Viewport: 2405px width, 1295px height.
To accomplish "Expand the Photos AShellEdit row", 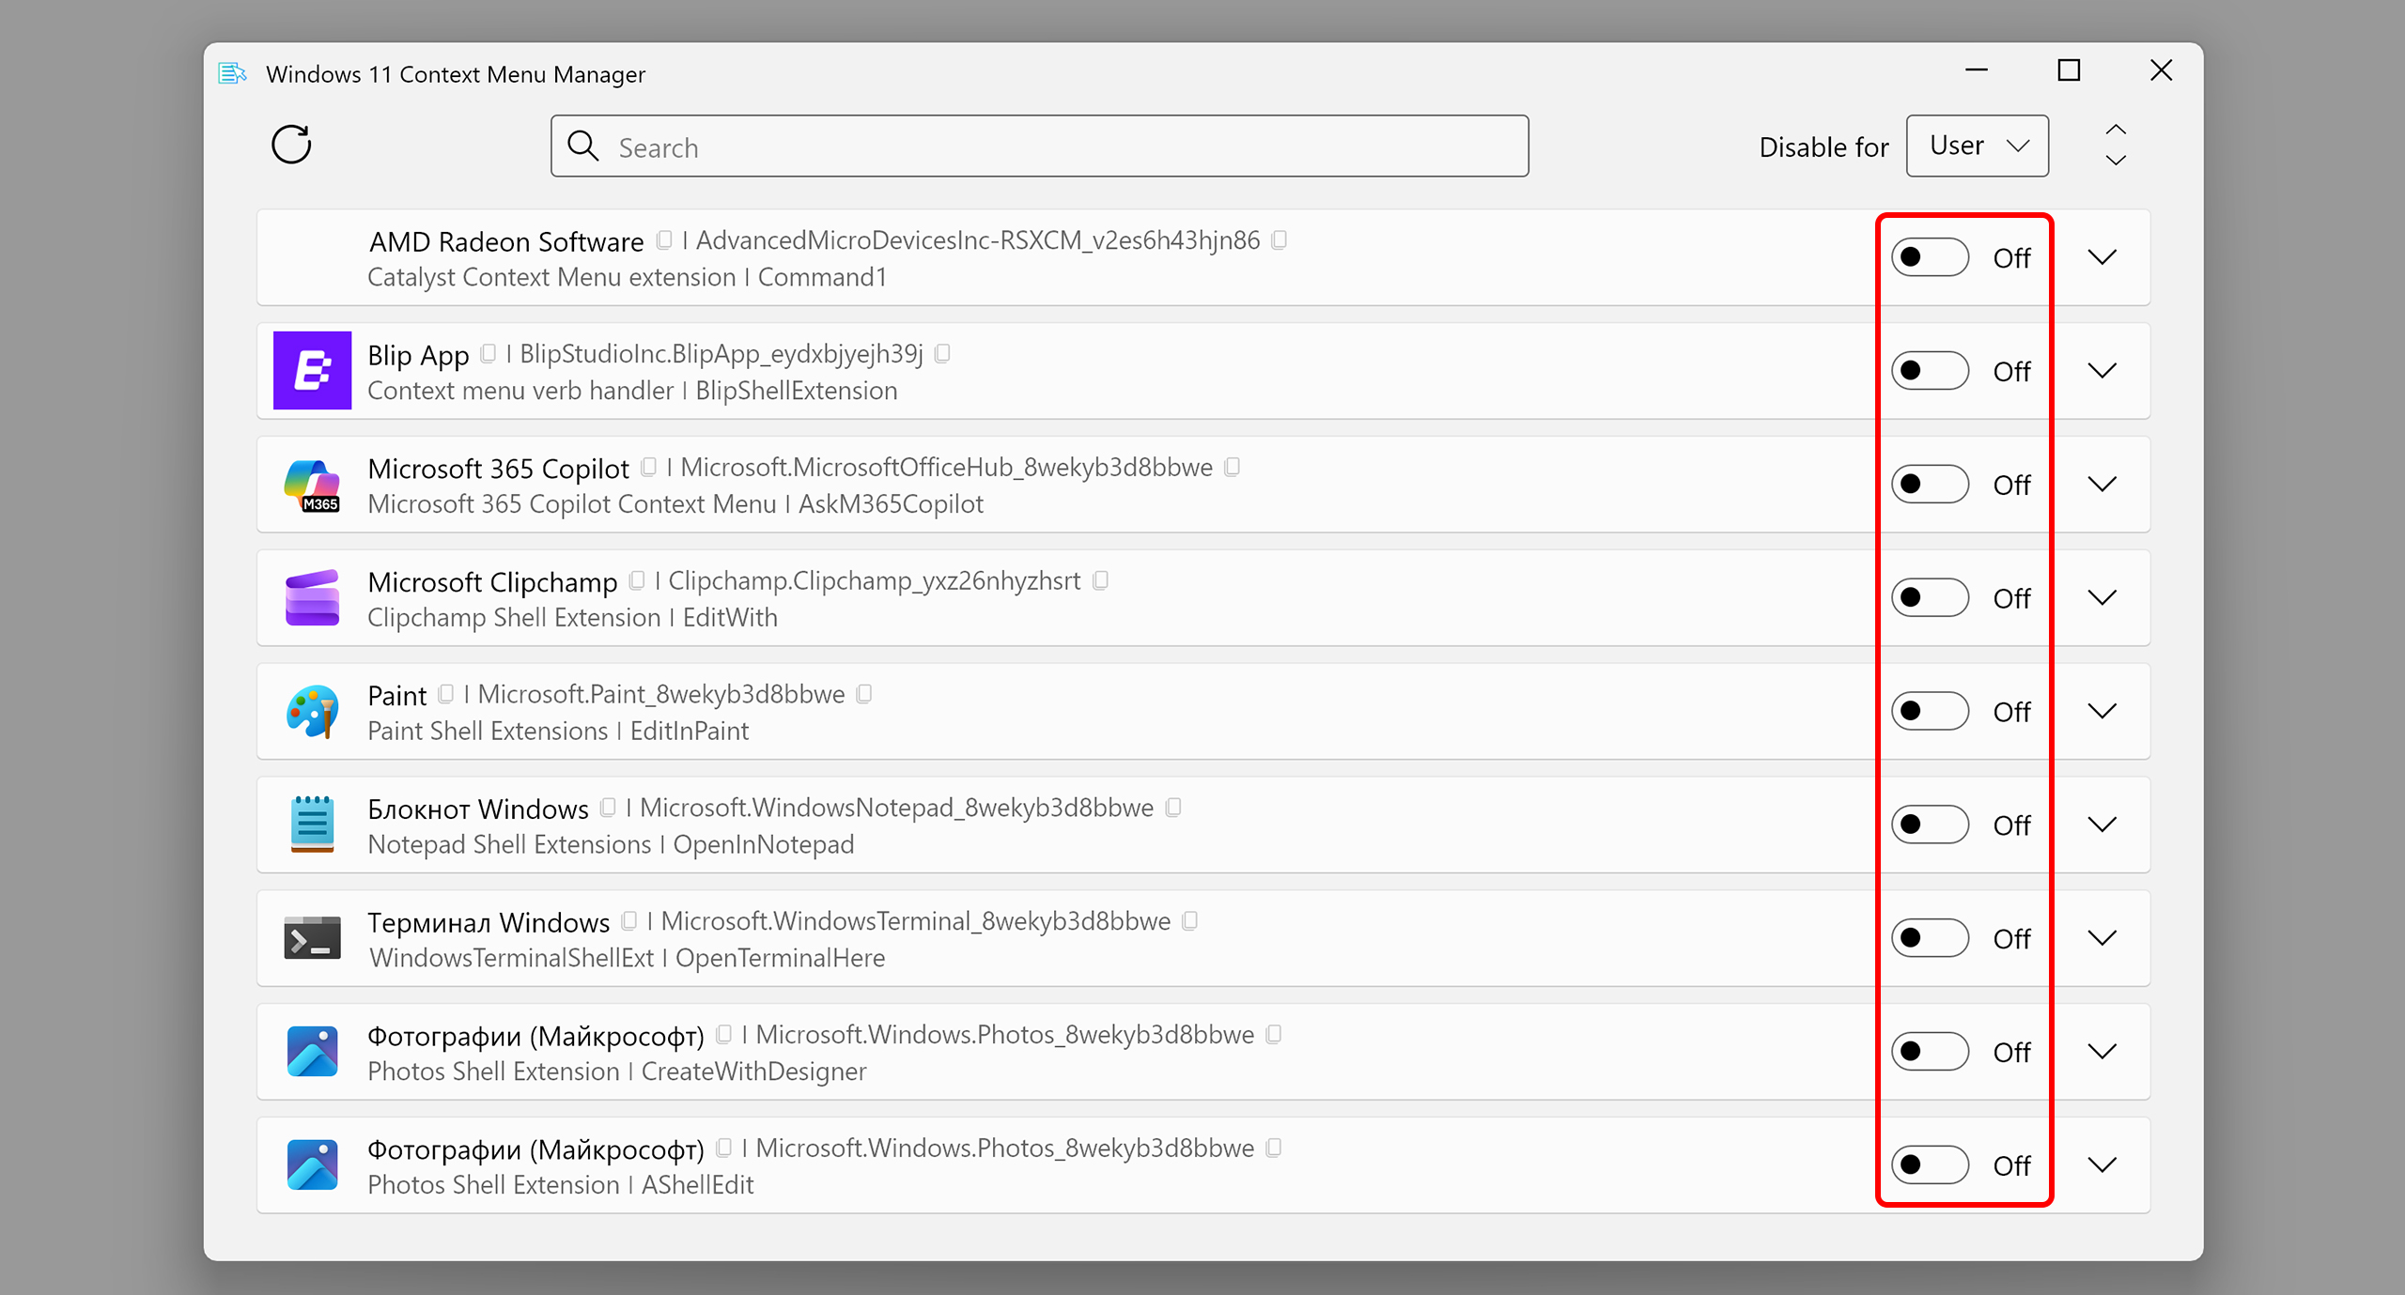I will [2102, 1165].
